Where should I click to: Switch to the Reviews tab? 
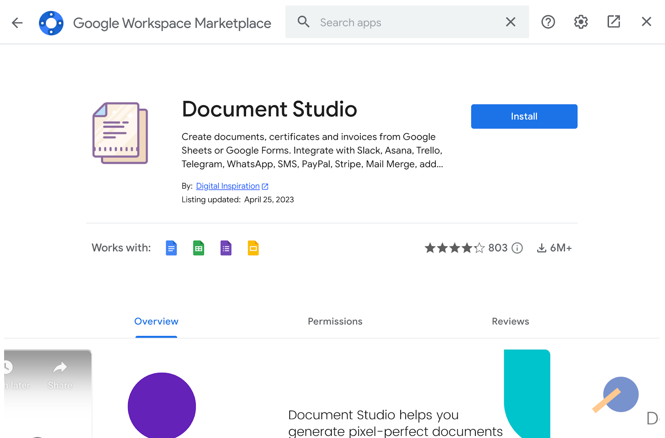click(510, 321)
